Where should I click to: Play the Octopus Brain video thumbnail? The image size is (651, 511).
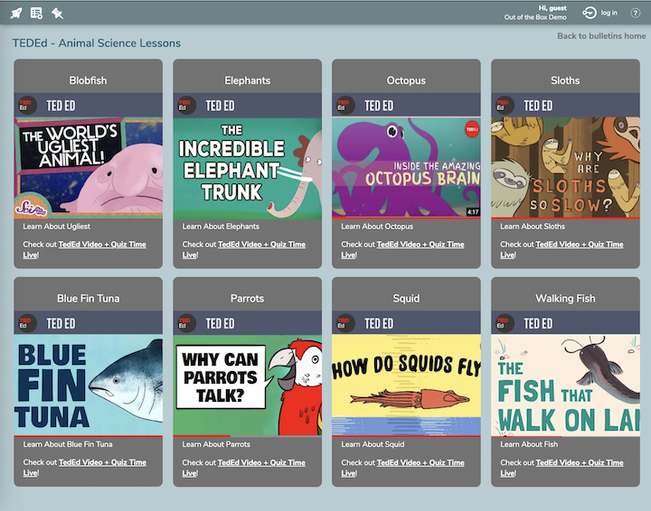(407, 167)
